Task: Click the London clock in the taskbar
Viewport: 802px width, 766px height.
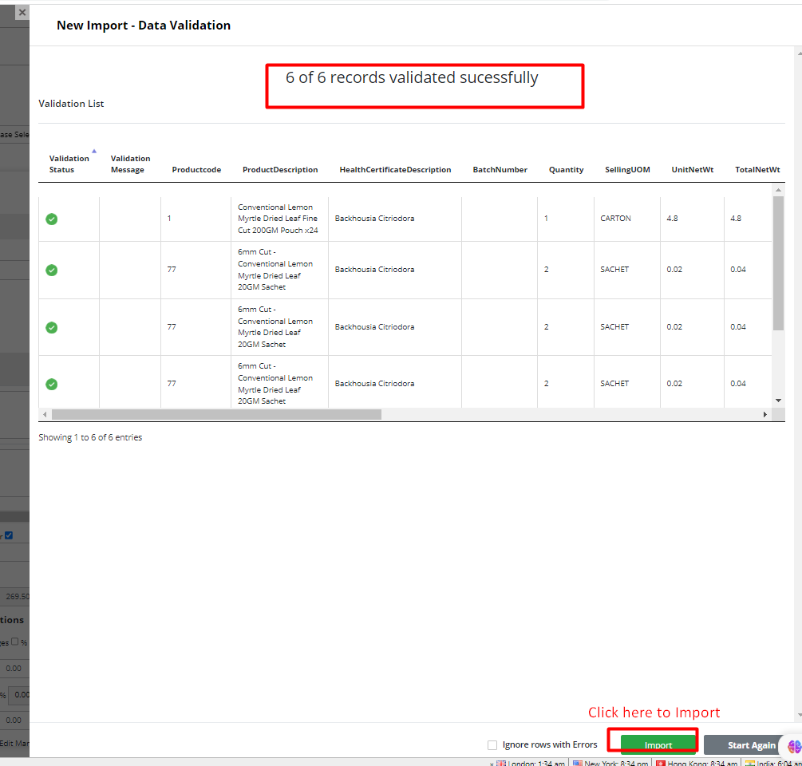Action: pos(531,763)
